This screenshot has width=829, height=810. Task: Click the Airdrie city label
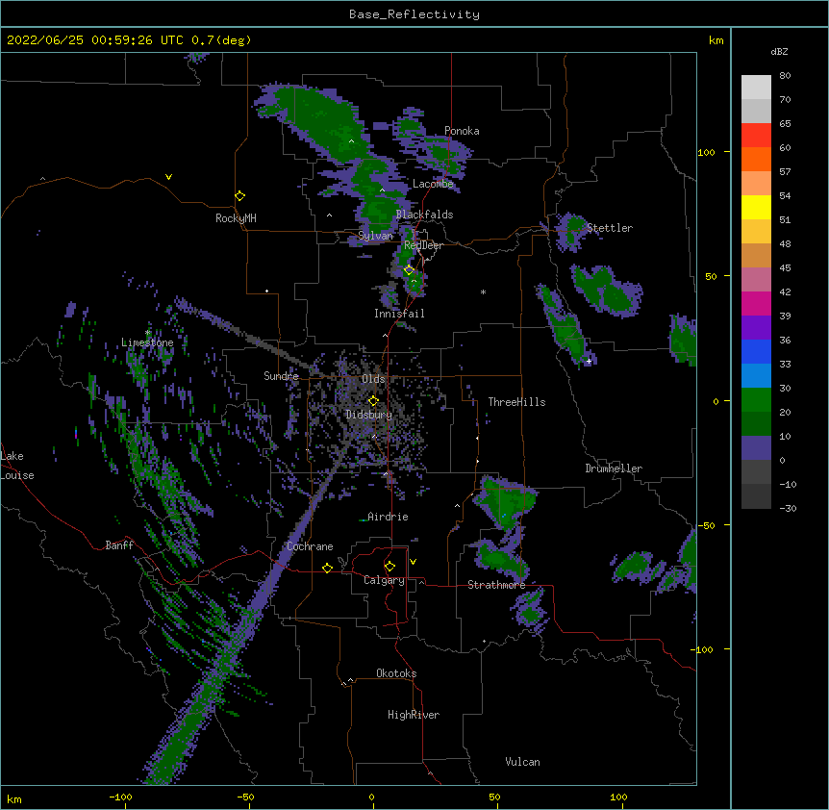[388, 517]
